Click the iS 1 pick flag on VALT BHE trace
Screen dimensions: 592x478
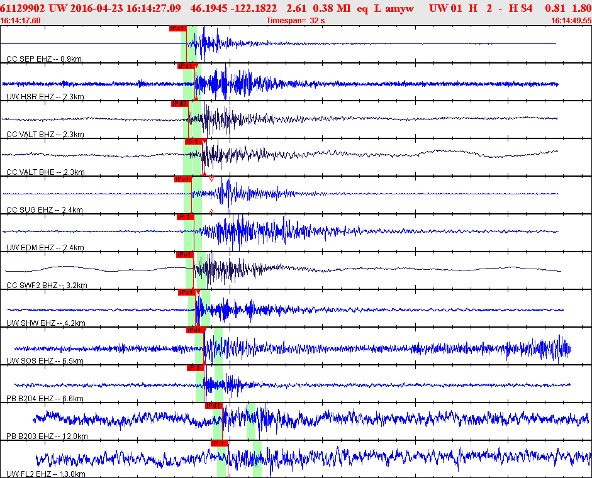click(x=193, y=142)
